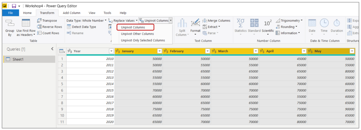Open the Year column filter dropdown
Viewport: 361px width, 130px height.
[x=111, y=51]
